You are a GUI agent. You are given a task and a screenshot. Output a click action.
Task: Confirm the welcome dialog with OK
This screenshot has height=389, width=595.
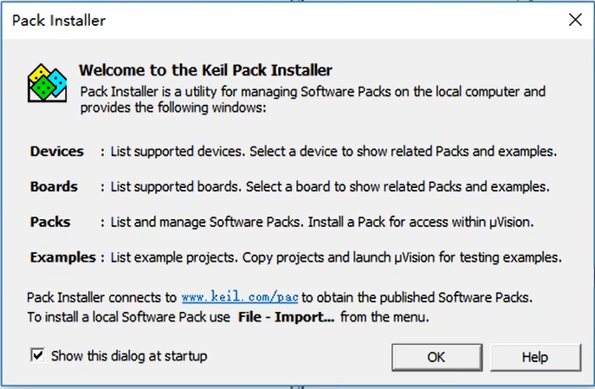[437, 357]
